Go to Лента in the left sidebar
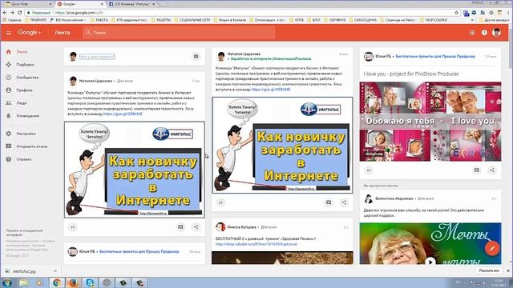The height and width of the screenshot is (288, 513). 22,52
